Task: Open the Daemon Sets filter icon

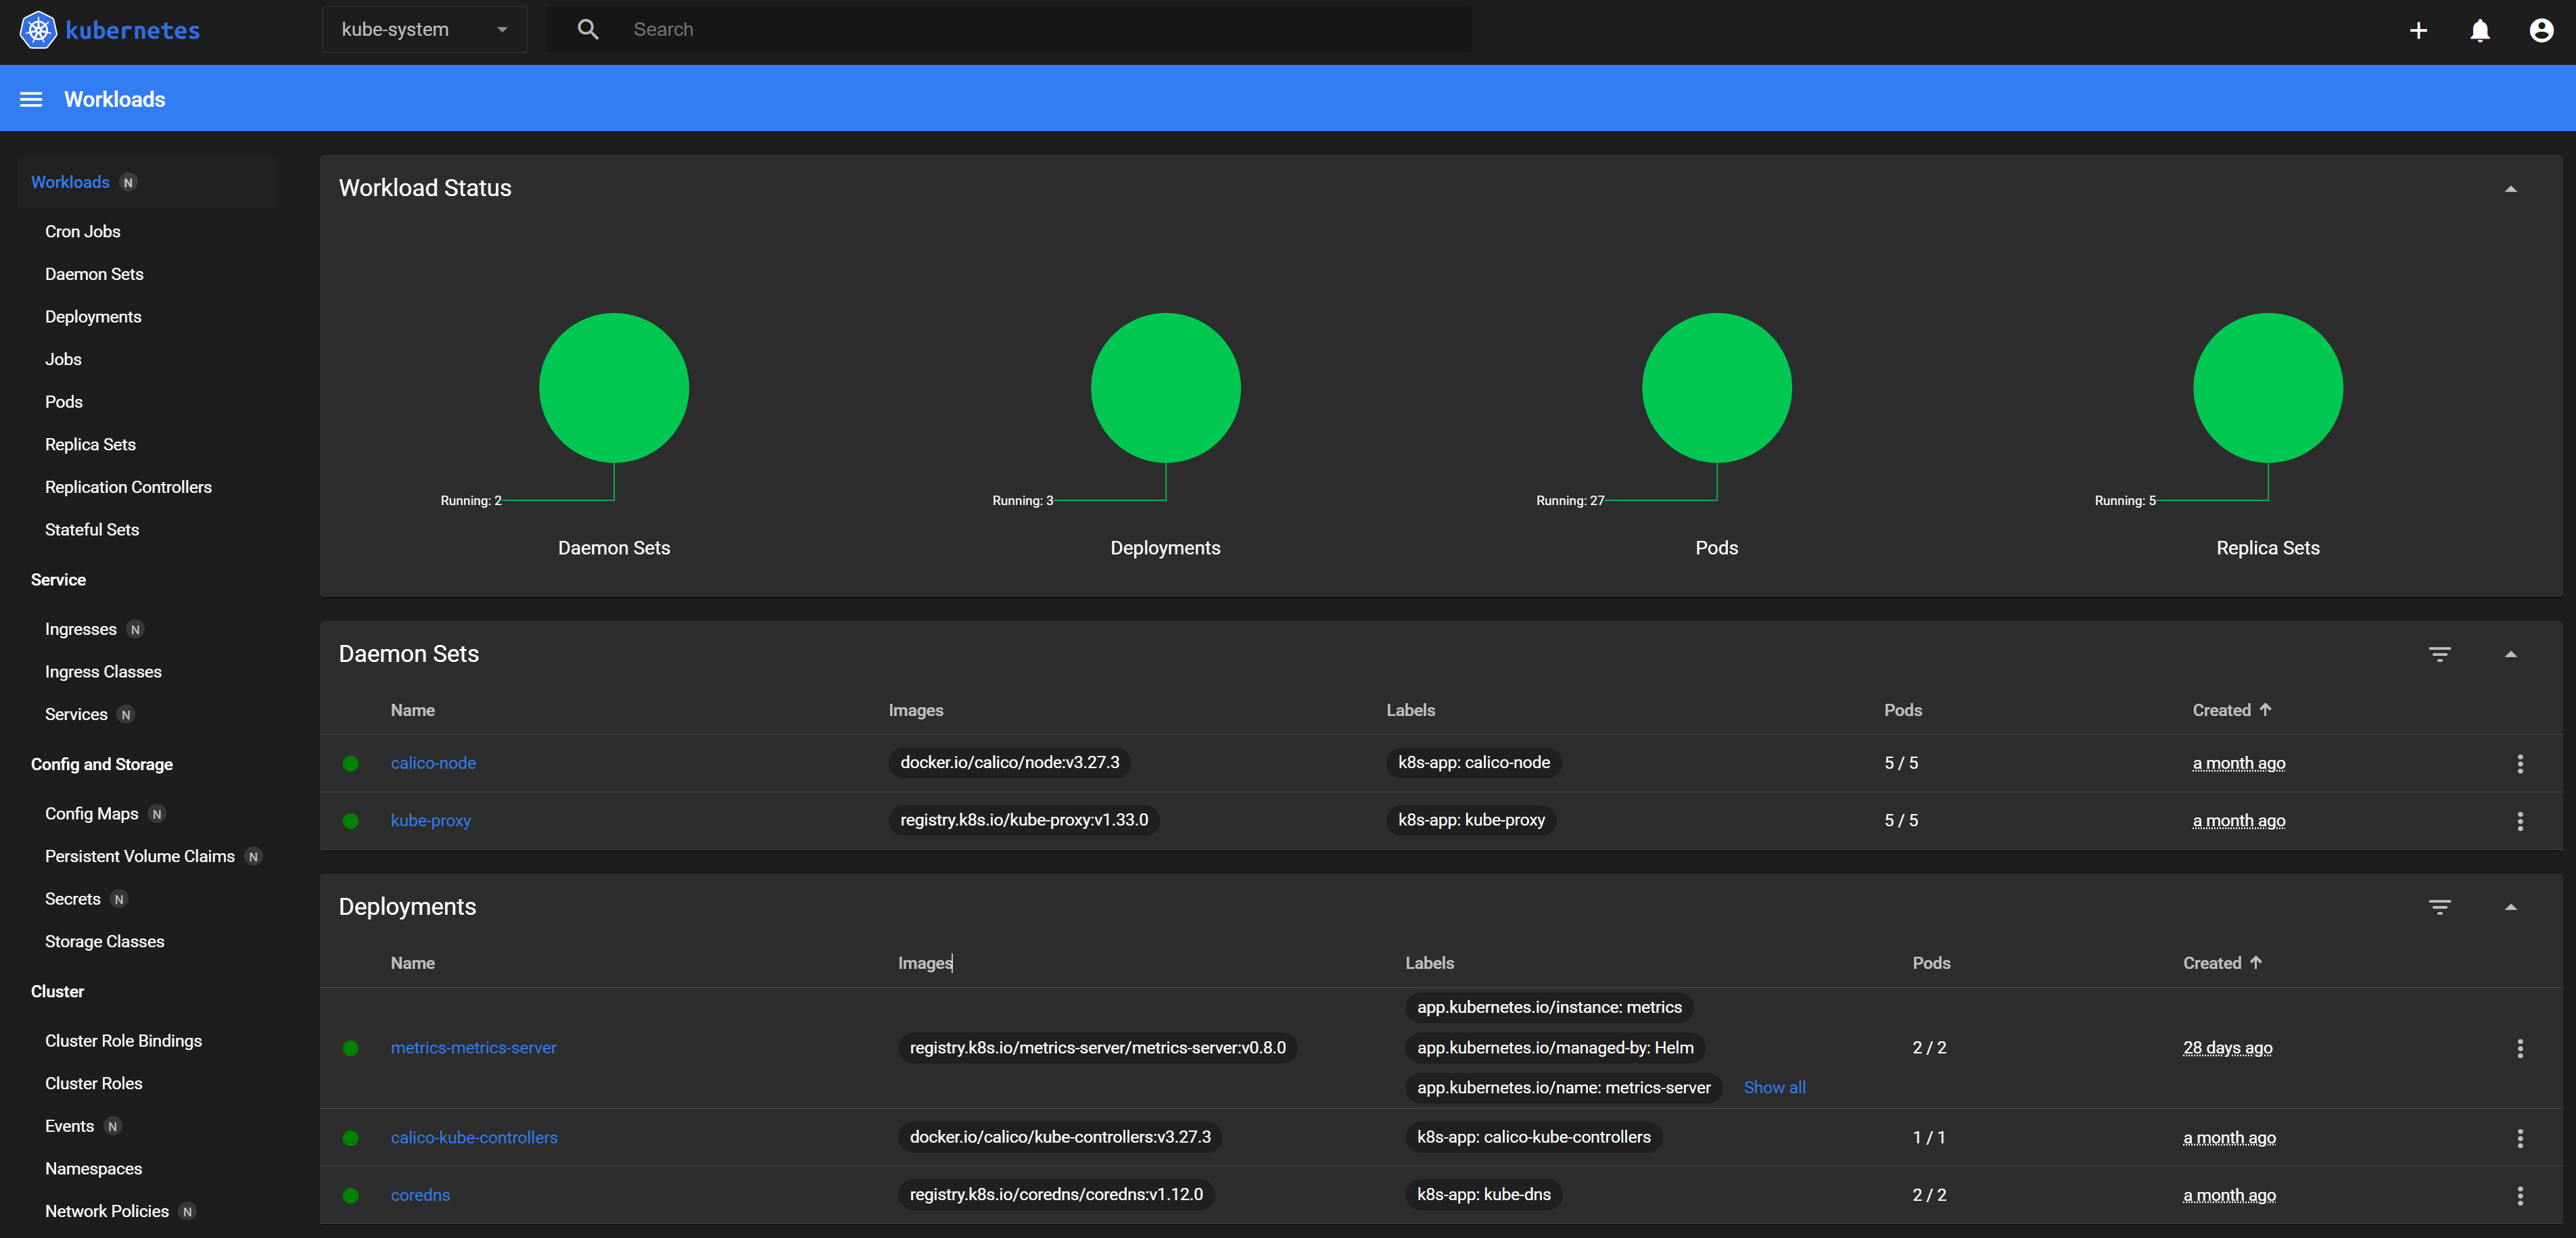Action: coord(2439,654)
